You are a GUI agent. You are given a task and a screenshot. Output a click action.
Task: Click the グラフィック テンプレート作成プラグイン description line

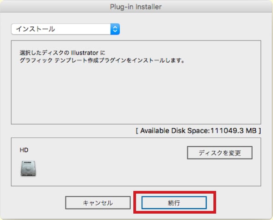(x=102, y=60)
